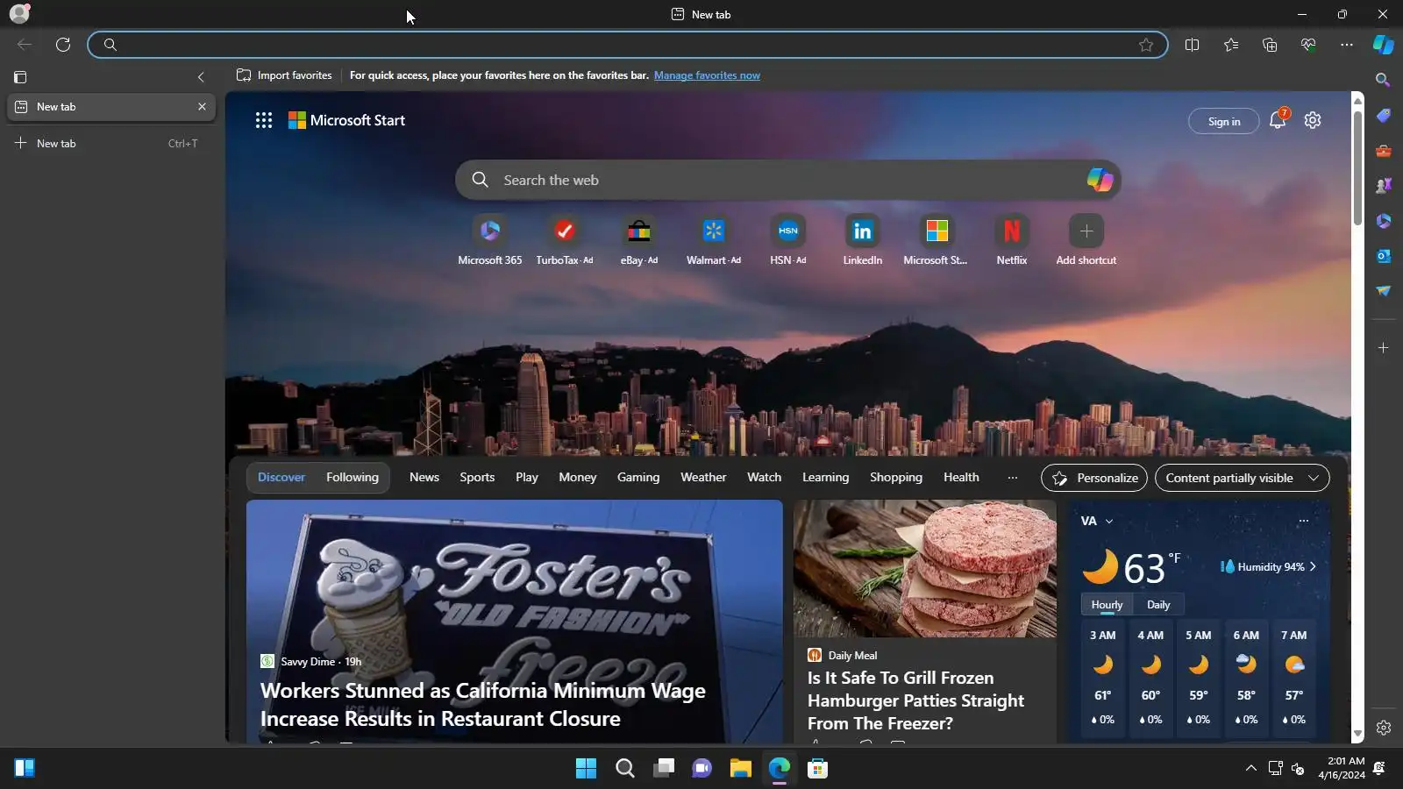Open the Microsoft apps grid launcher
This screenshot has height=789, width=1403.
point(264,120)
